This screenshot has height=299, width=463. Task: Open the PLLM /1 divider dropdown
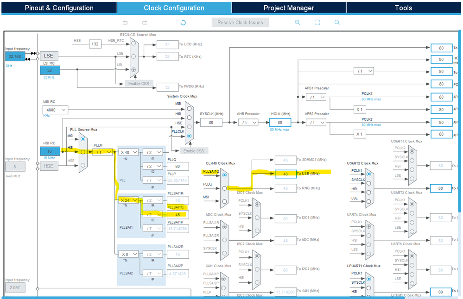pyautogui.click(x=102, y=152)
